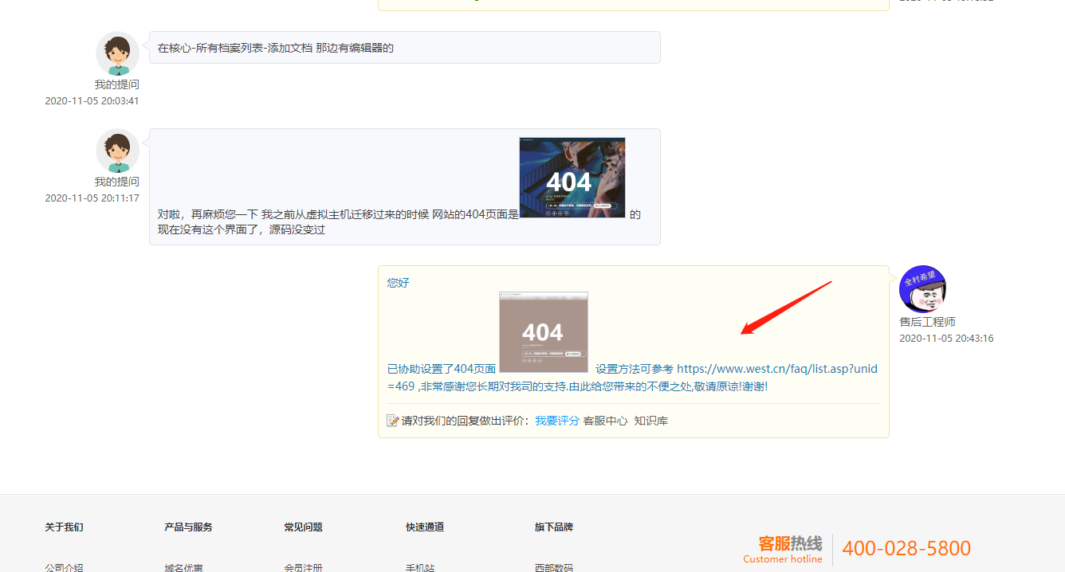
Task: Click the 400-028-5800 hotline number
Action: (x=906, y=549)
